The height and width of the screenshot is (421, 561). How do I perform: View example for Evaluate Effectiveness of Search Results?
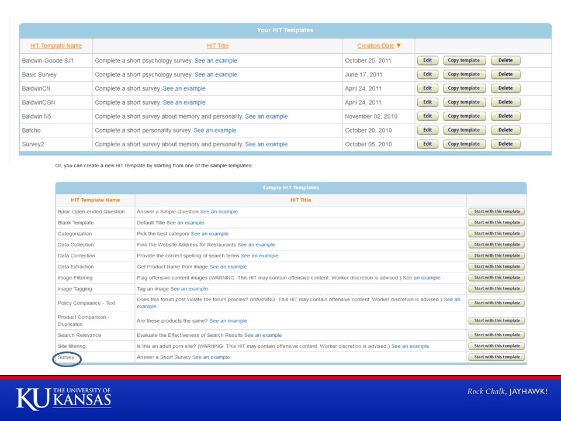(263, 336)
